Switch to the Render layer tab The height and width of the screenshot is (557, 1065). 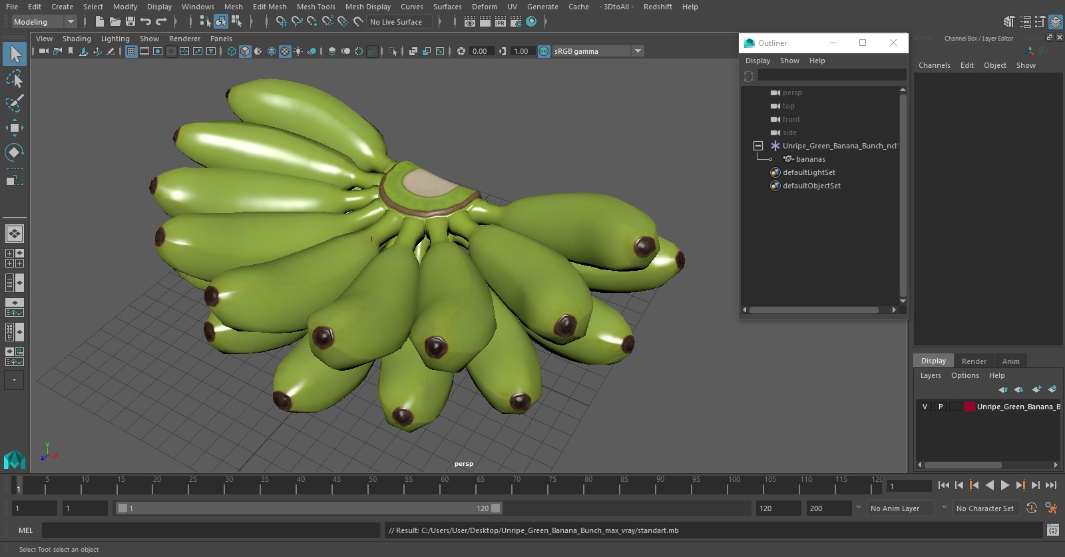(974, 361)
